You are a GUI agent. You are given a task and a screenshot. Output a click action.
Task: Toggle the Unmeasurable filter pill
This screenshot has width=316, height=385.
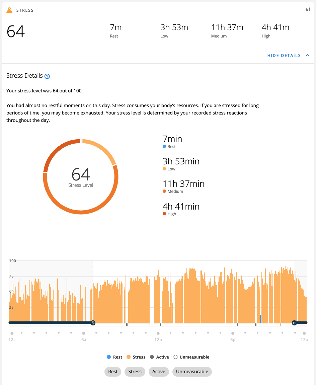pyautogui.click(x=192, y=372)
